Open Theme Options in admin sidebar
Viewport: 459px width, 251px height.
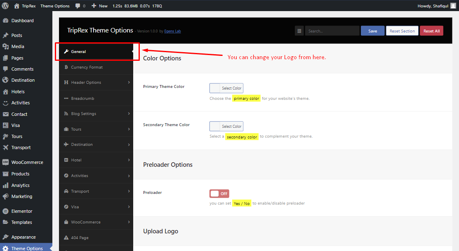click(26, 248)
